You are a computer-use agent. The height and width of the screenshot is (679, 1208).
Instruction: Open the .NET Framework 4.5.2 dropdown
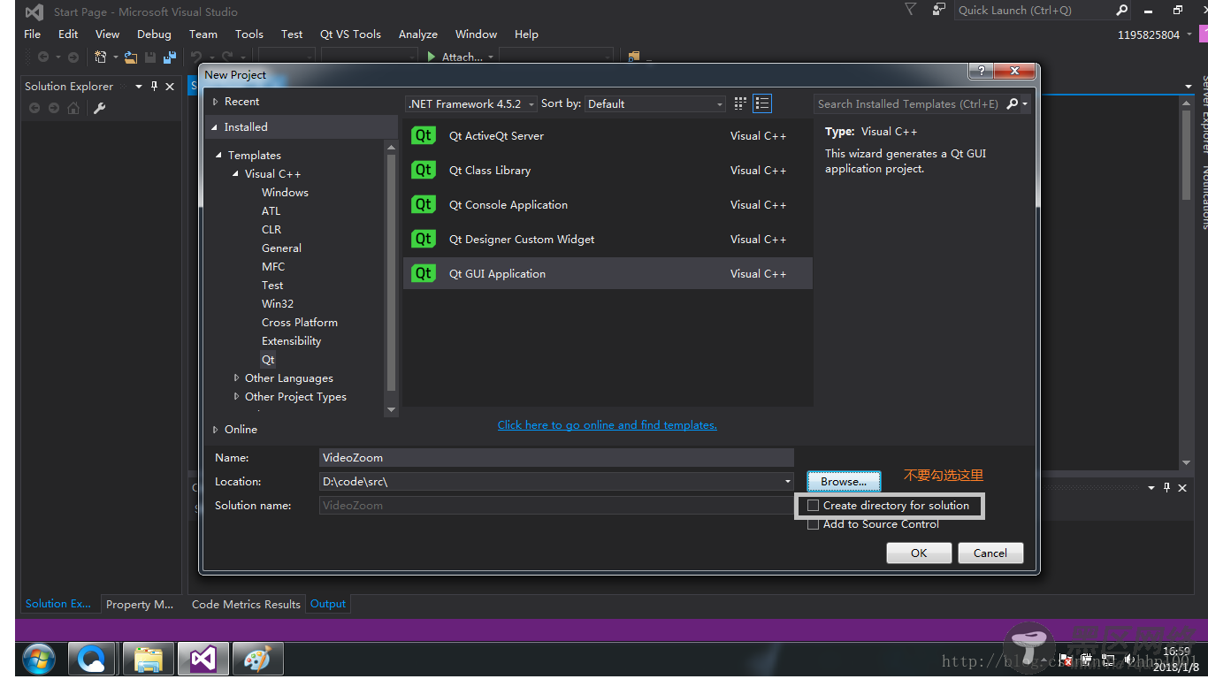471,103
